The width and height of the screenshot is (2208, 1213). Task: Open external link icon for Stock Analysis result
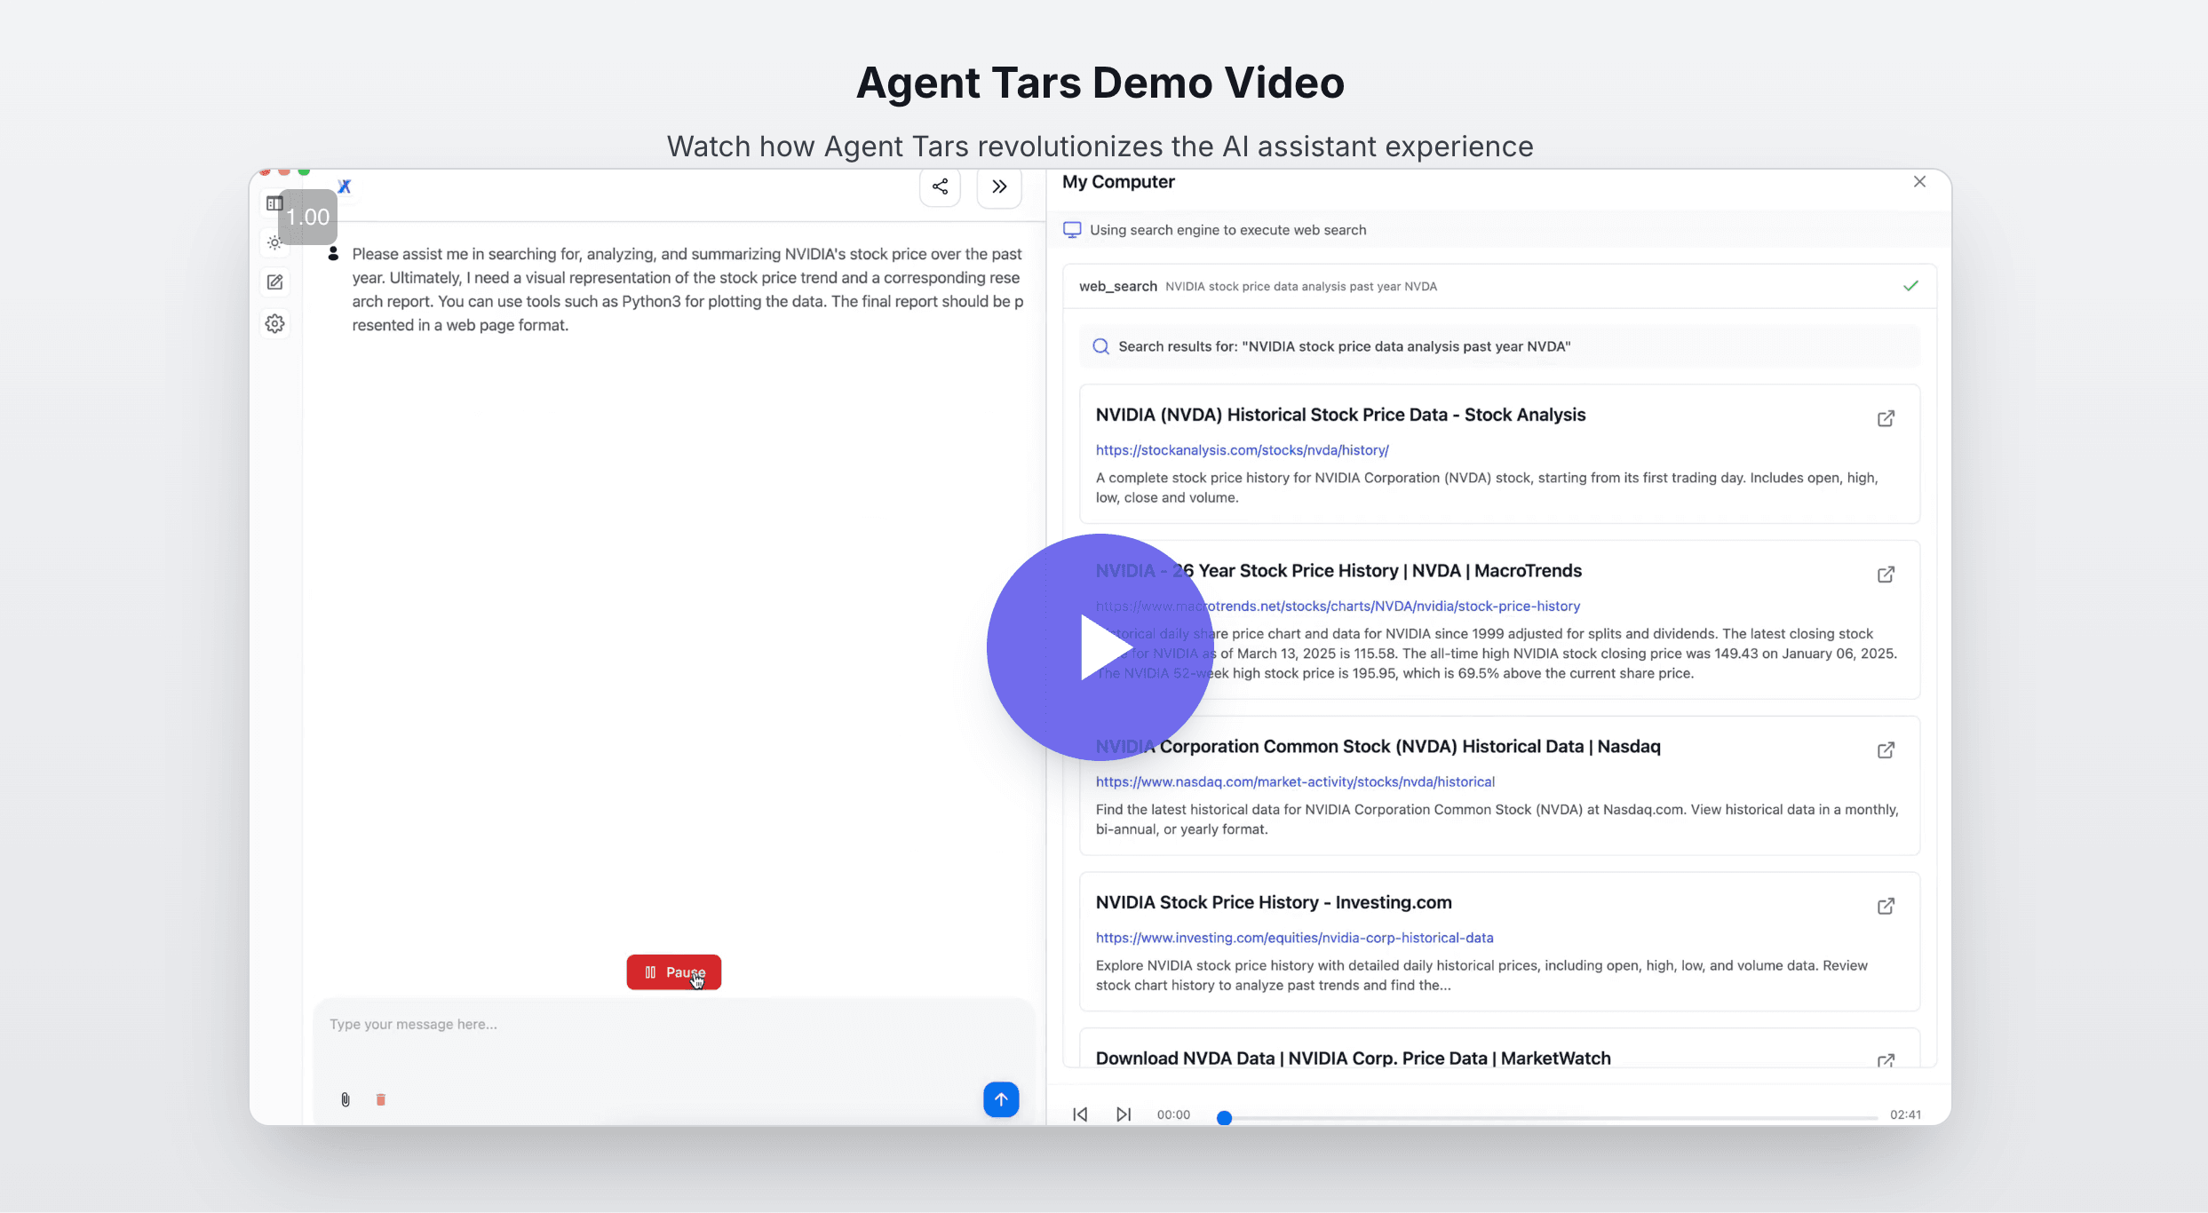1886,418
